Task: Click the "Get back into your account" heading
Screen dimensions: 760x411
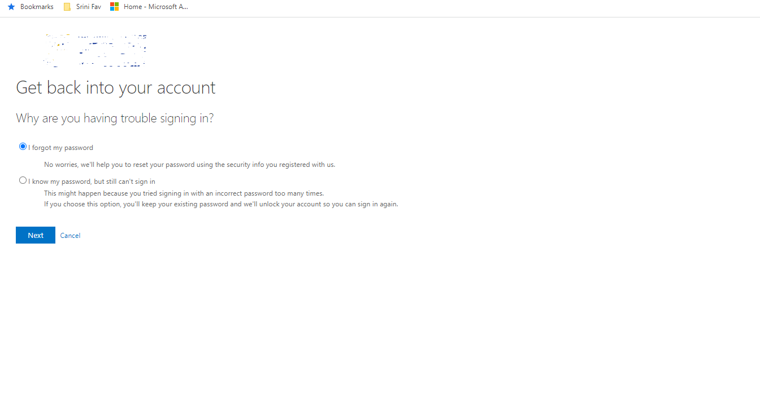Action: tap(115, 87)
